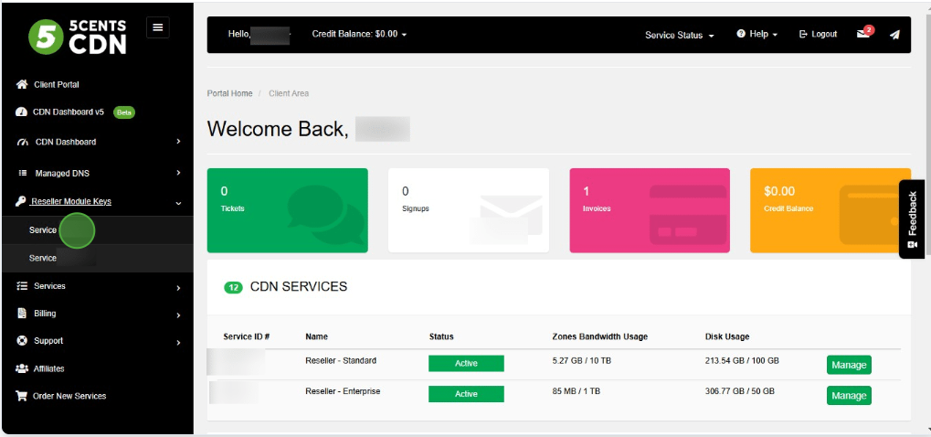Click the 213.54 GB / 100 GB disk usage

(x=742, y=361)
